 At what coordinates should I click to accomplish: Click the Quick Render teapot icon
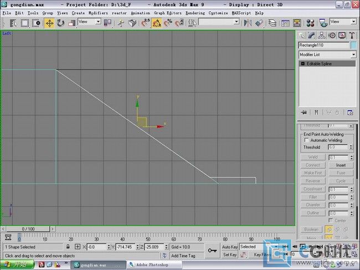[323, 23]
